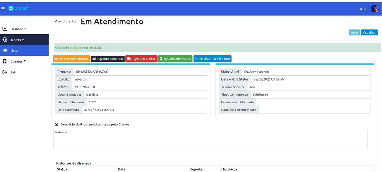Click the Tickets headset icon
This screenshot has height=172, width=382.
(5, 40)
